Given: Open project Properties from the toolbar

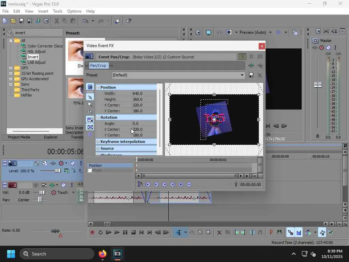Looking at the screenshot, I should 46,21.
